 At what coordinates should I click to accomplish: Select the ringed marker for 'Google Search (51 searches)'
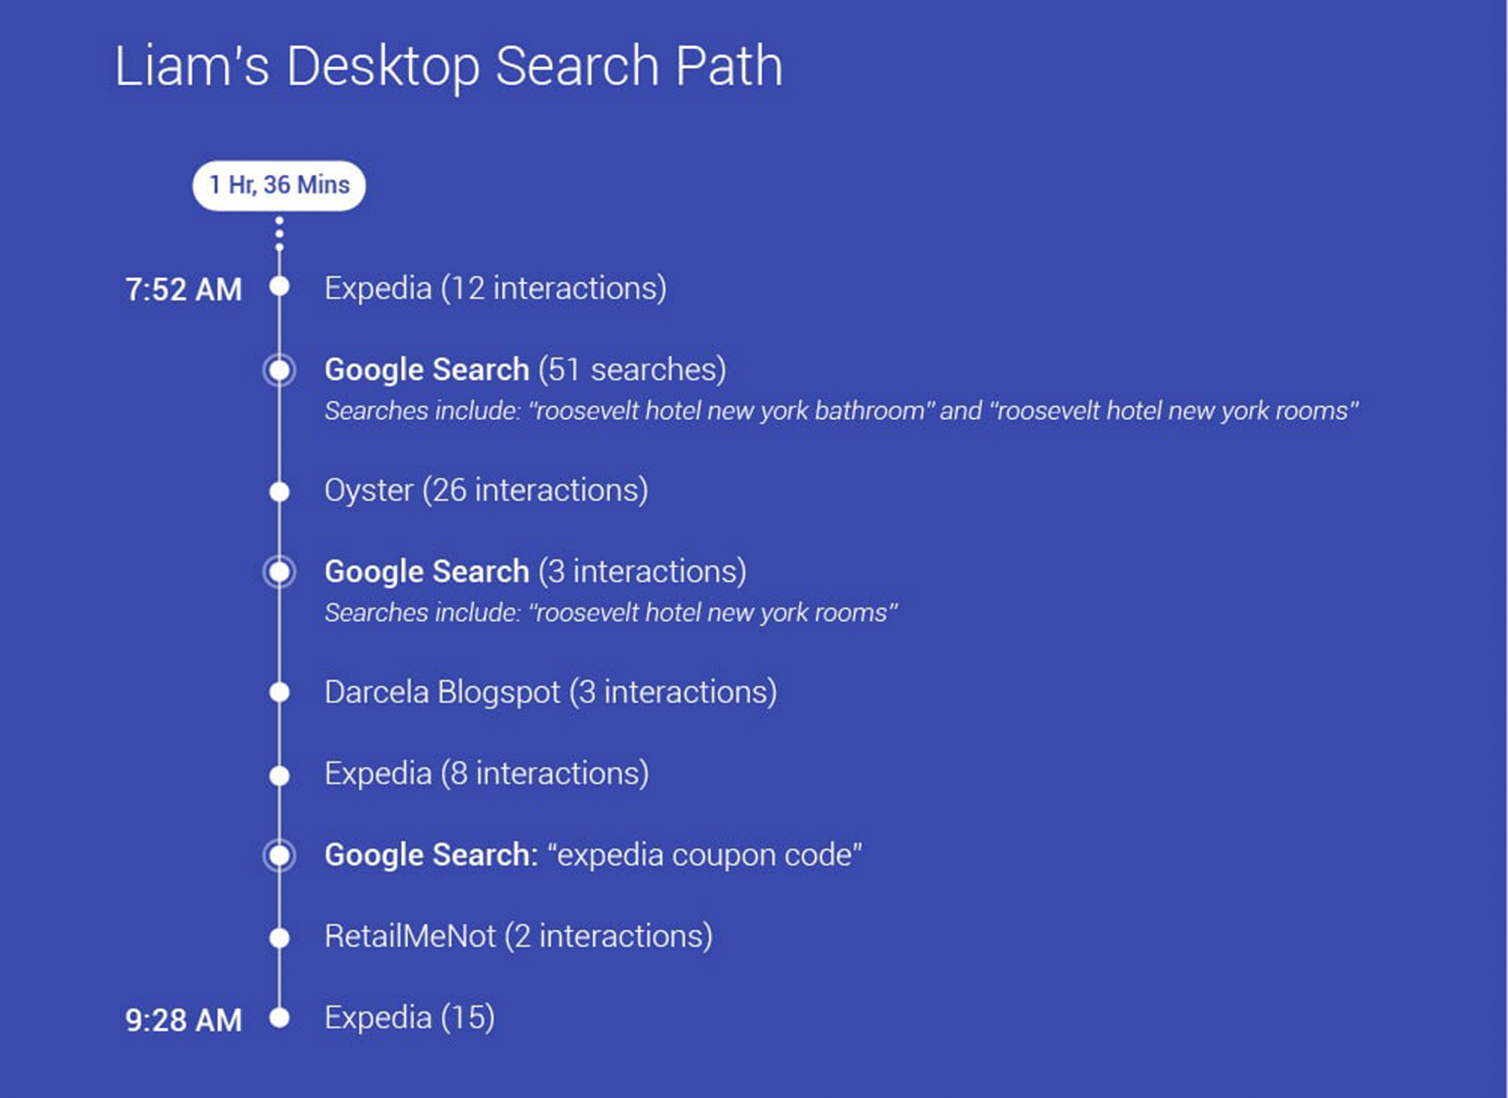pos(279,370)
